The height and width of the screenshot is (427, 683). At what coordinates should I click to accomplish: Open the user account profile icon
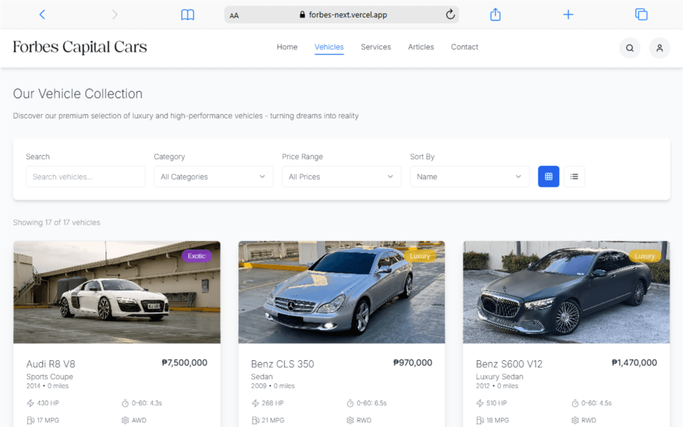pyautogui.click(x=659, y=48)
